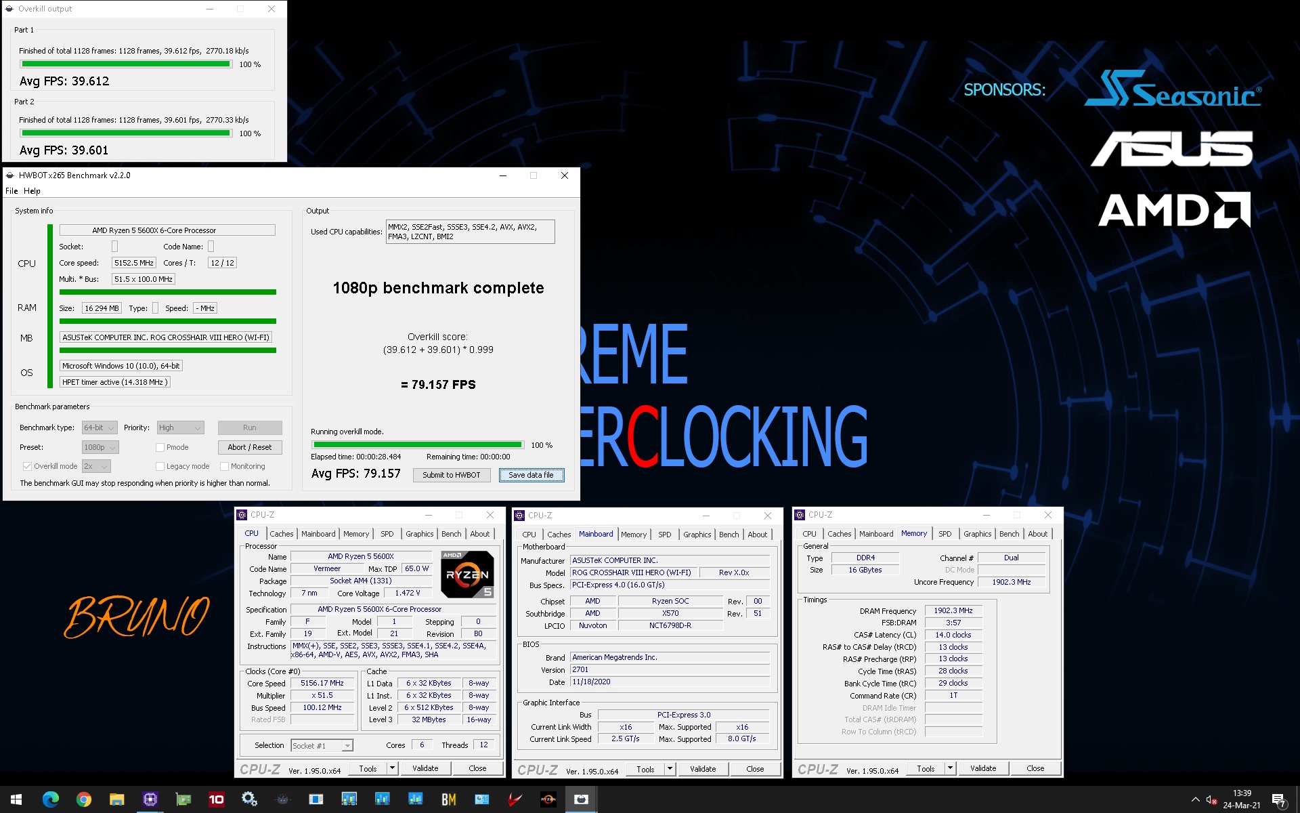This screenshot has height=813, width=1300.
Task: Switch to the active HWBOT x265 taskbar icon
Action: click(581, 799)
